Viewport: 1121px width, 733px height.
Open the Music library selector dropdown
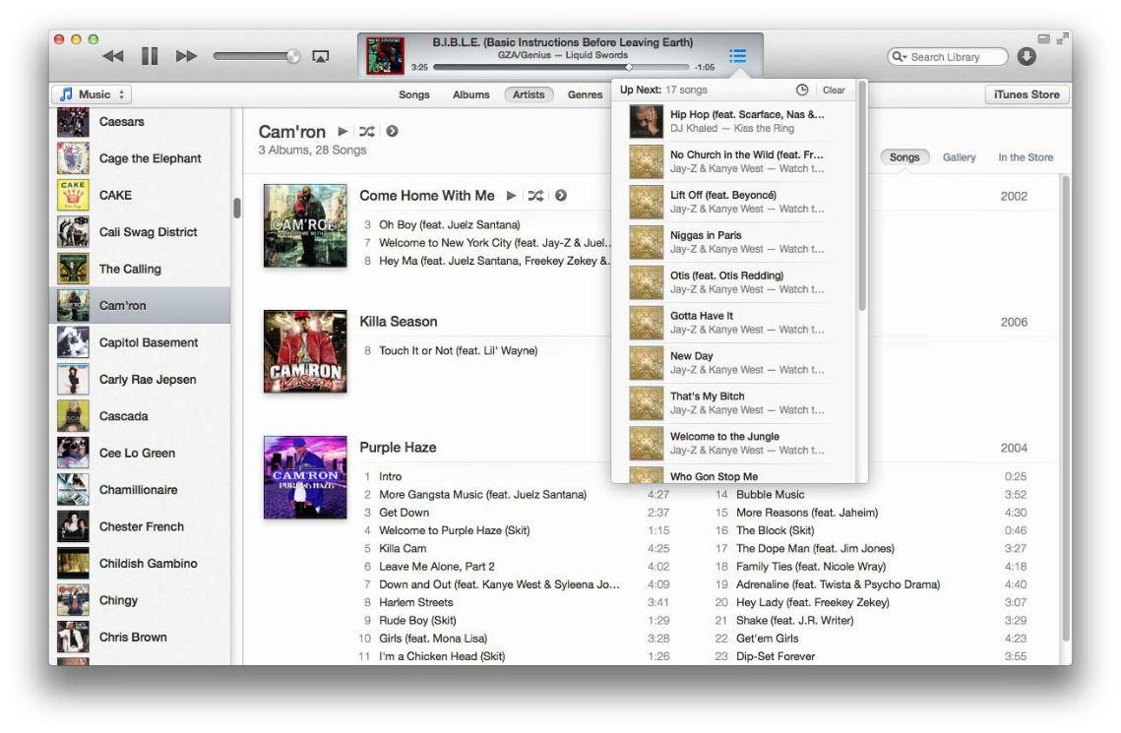pos(92,94)
